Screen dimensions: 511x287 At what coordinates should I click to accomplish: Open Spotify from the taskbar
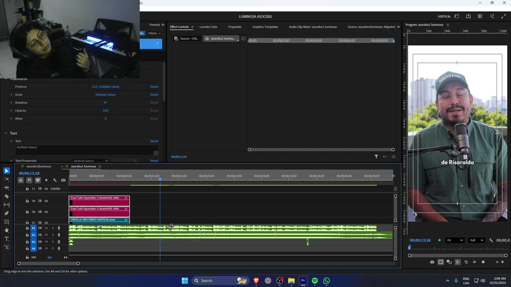click(315, 281)
